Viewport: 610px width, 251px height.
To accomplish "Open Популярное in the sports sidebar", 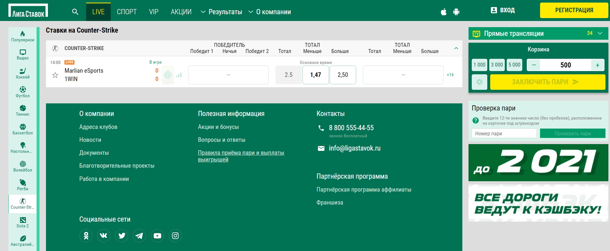I will coord(23,36).
